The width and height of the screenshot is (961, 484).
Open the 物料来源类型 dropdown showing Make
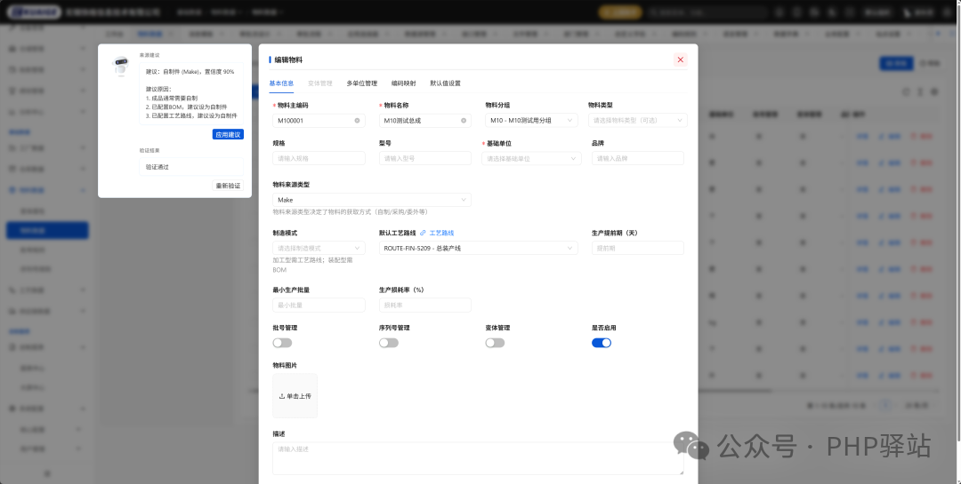(x=372, y=200)
